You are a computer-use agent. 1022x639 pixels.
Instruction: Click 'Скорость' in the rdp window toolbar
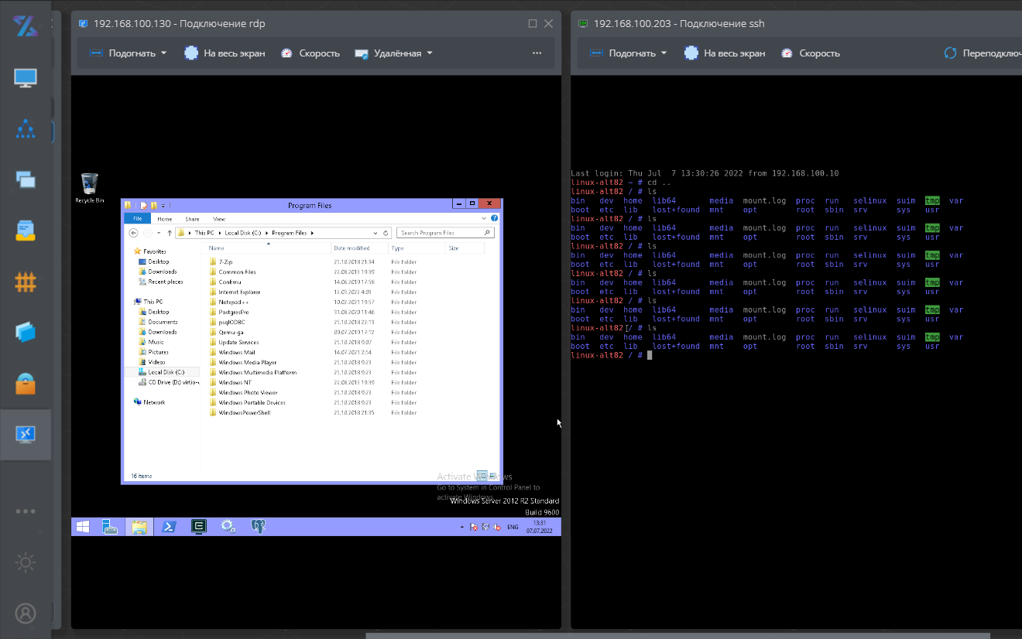pos(310,53)
